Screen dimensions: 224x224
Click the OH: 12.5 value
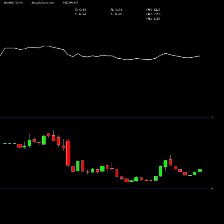pos(153,14)
